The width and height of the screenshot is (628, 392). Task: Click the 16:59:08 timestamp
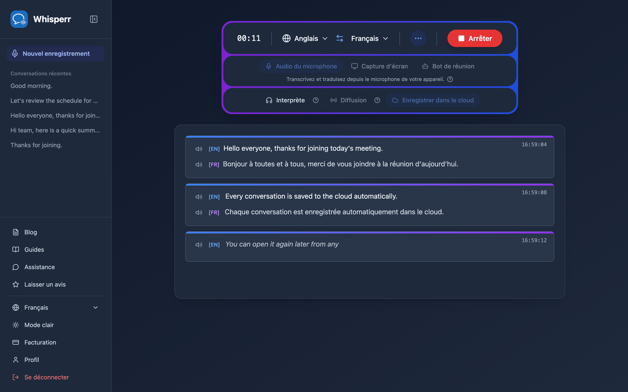[x=534, y=192]
